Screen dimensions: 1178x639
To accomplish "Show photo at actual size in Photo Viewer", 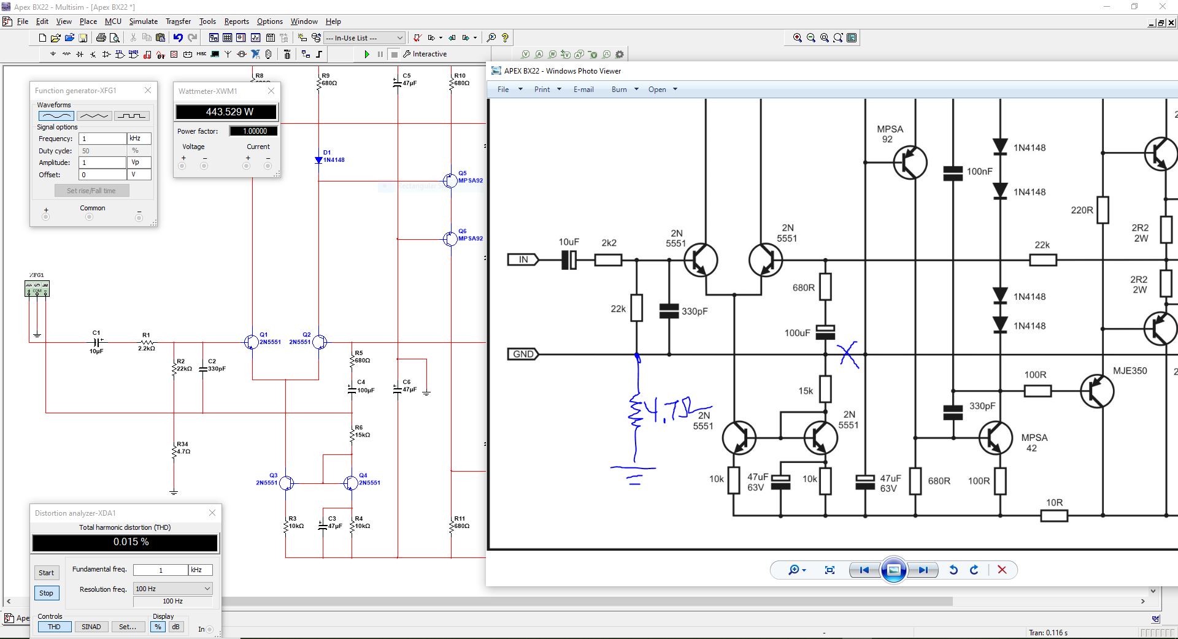I will (x=830, y=570).
